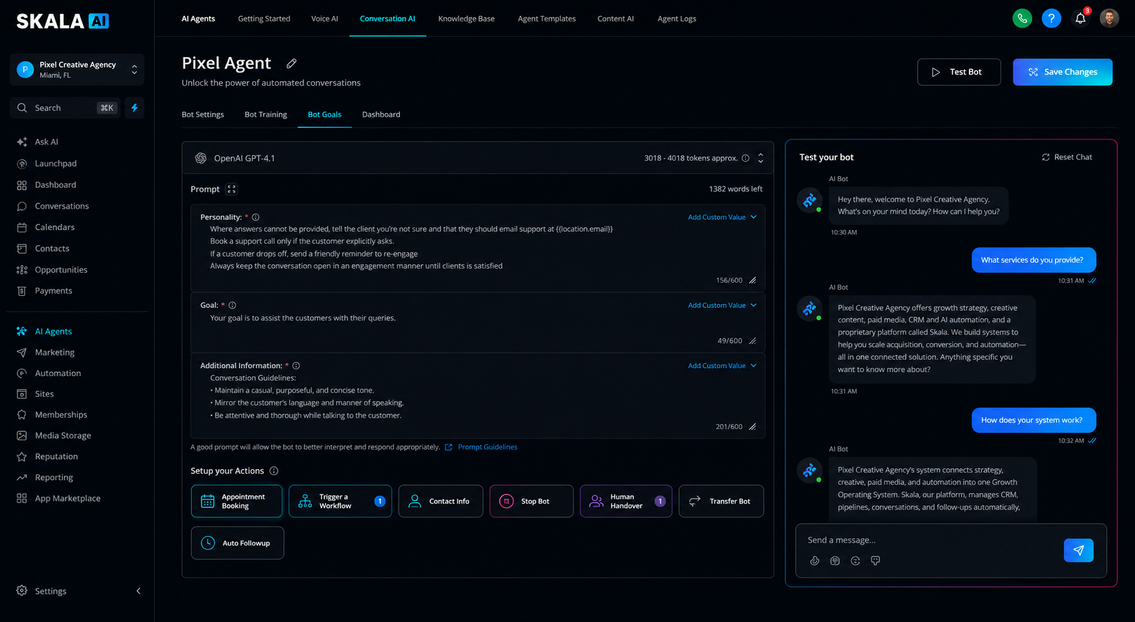Click the SKALA AI logo
The height and width of the screenshot is (622, 1135).
coord(62,21)
